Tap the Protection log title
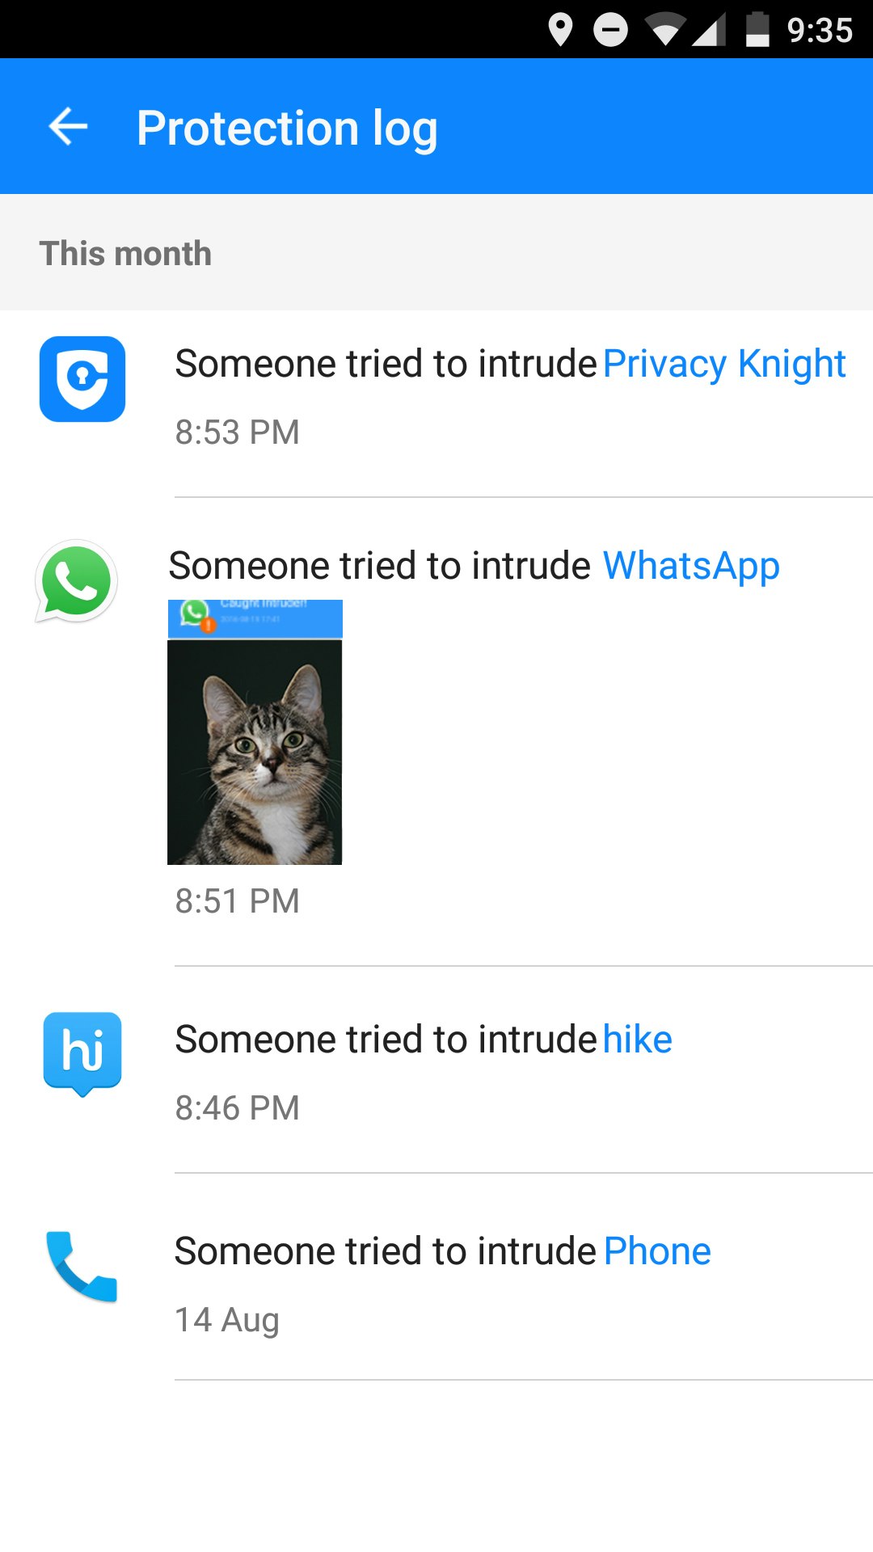 [x=288, y=127]
